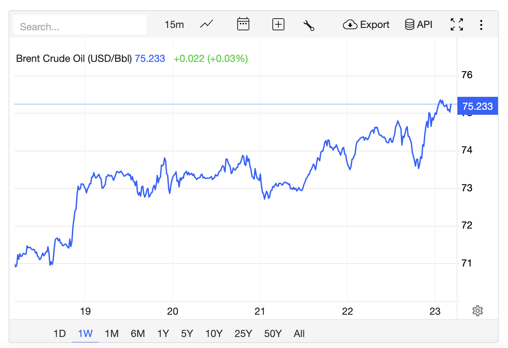Click the blue 75.233 price tag on axis
This screenshot has height=348, width=508.
(478, 106)
